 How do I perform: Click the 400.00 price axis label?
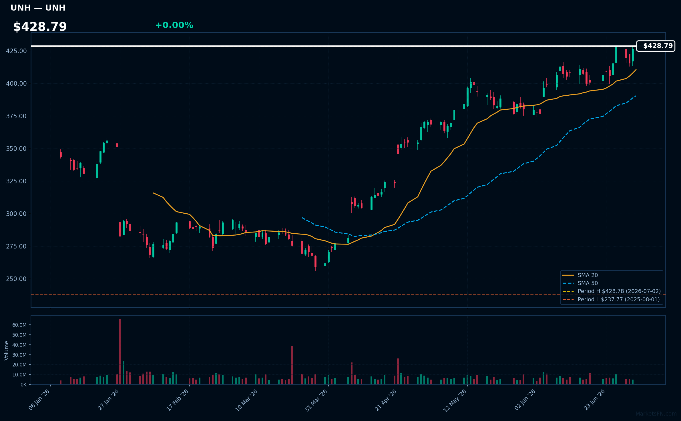pos(16,83)
